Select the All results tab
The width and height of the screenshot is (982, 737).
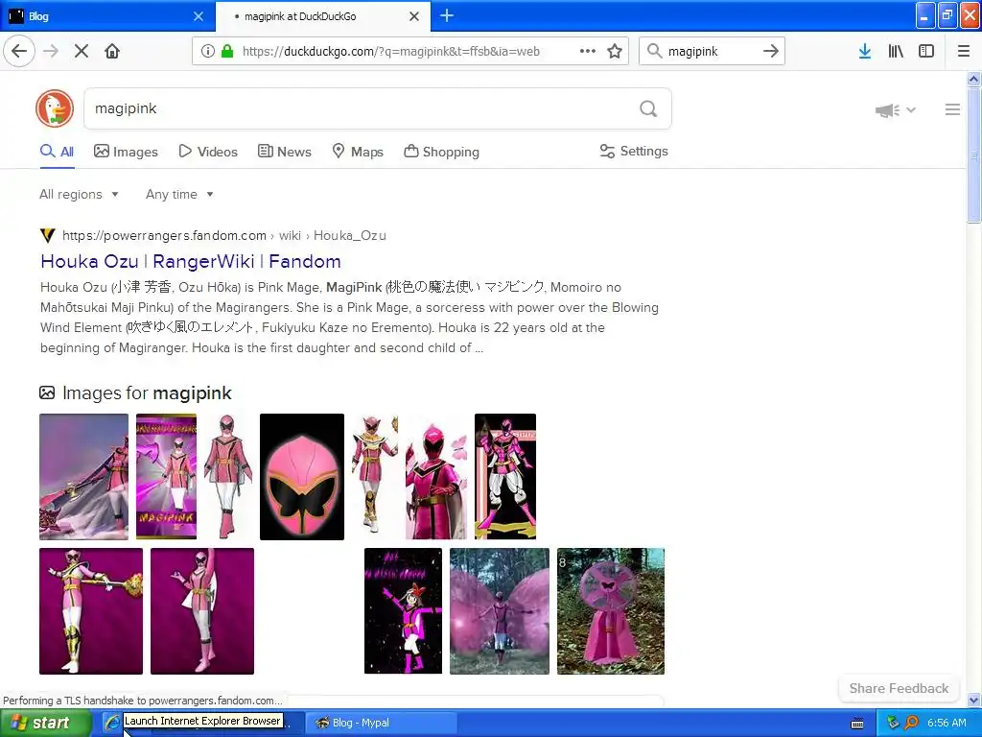click(57, 152)
